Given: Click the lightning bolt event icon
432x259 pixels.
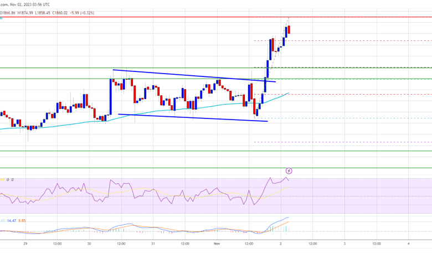Looking at the screenshot, I should click(x=289, y=172).
